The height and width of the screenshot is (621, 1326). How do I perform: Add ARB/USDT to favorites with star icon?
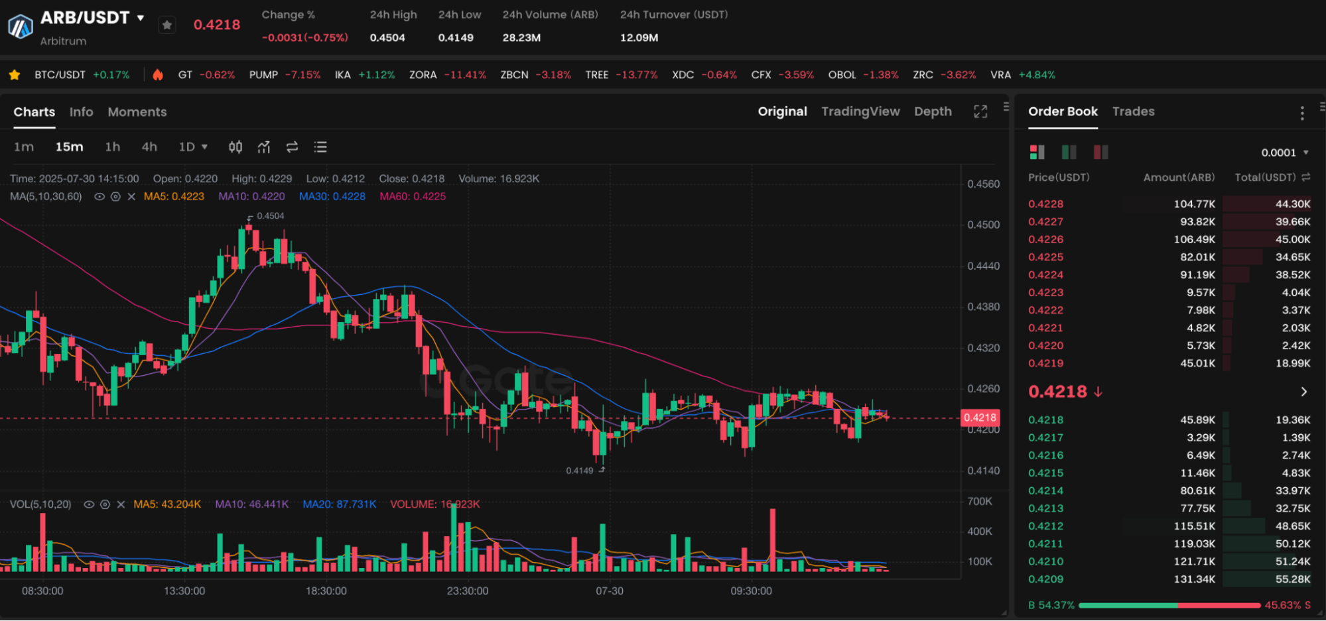tap(167, 25)
